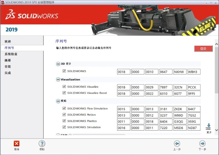Viewport: 219px width, 155px height.
Task: Click Simulation serial field M5D6
Action: point(180,127)
